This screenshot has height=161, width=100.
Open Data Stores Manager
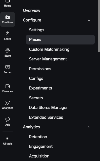tap(48, 107)
